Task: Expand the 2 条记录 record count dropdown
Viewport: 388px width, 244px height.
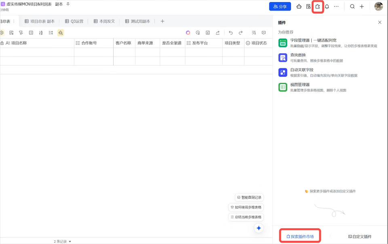Action: [x=63, y=241]
